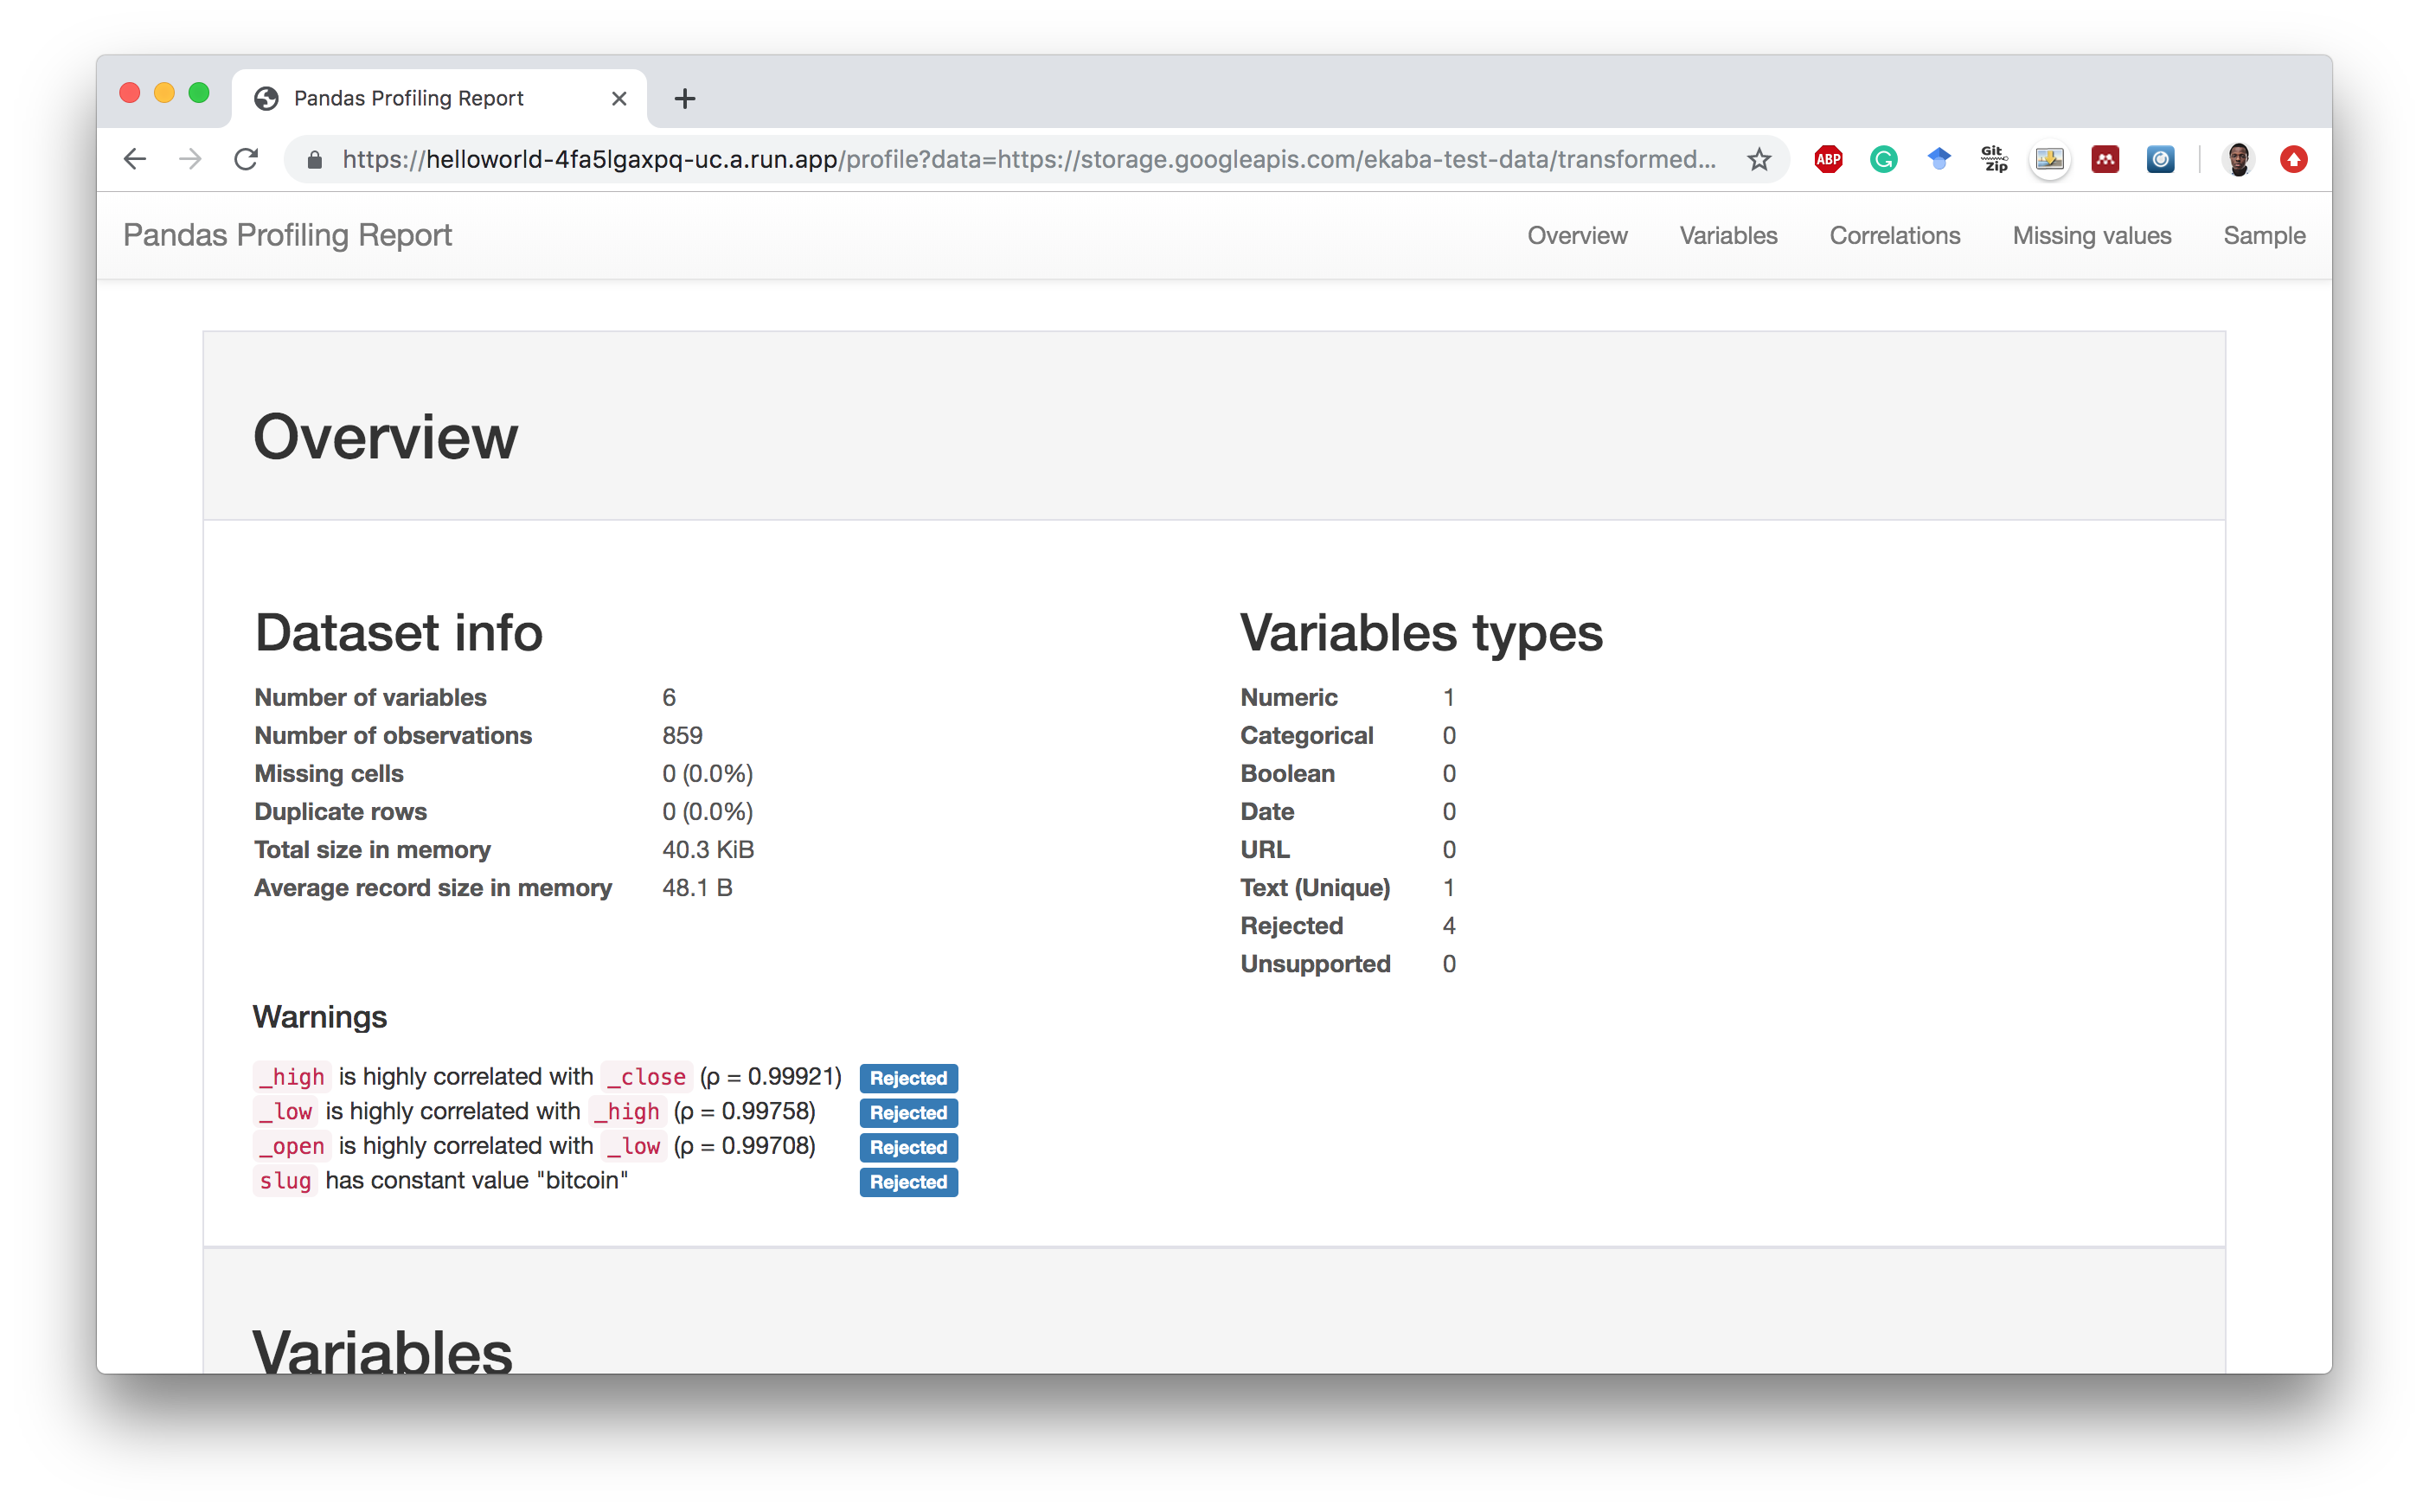
Task: Navigate to Missing values section
Action: [x=2091, y=236]
